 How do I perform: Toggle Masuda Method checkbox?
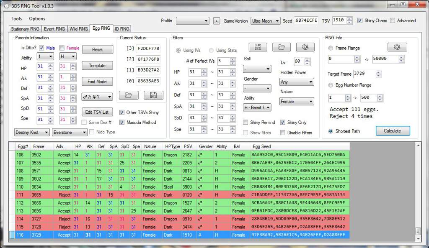(x=122, y=123)
